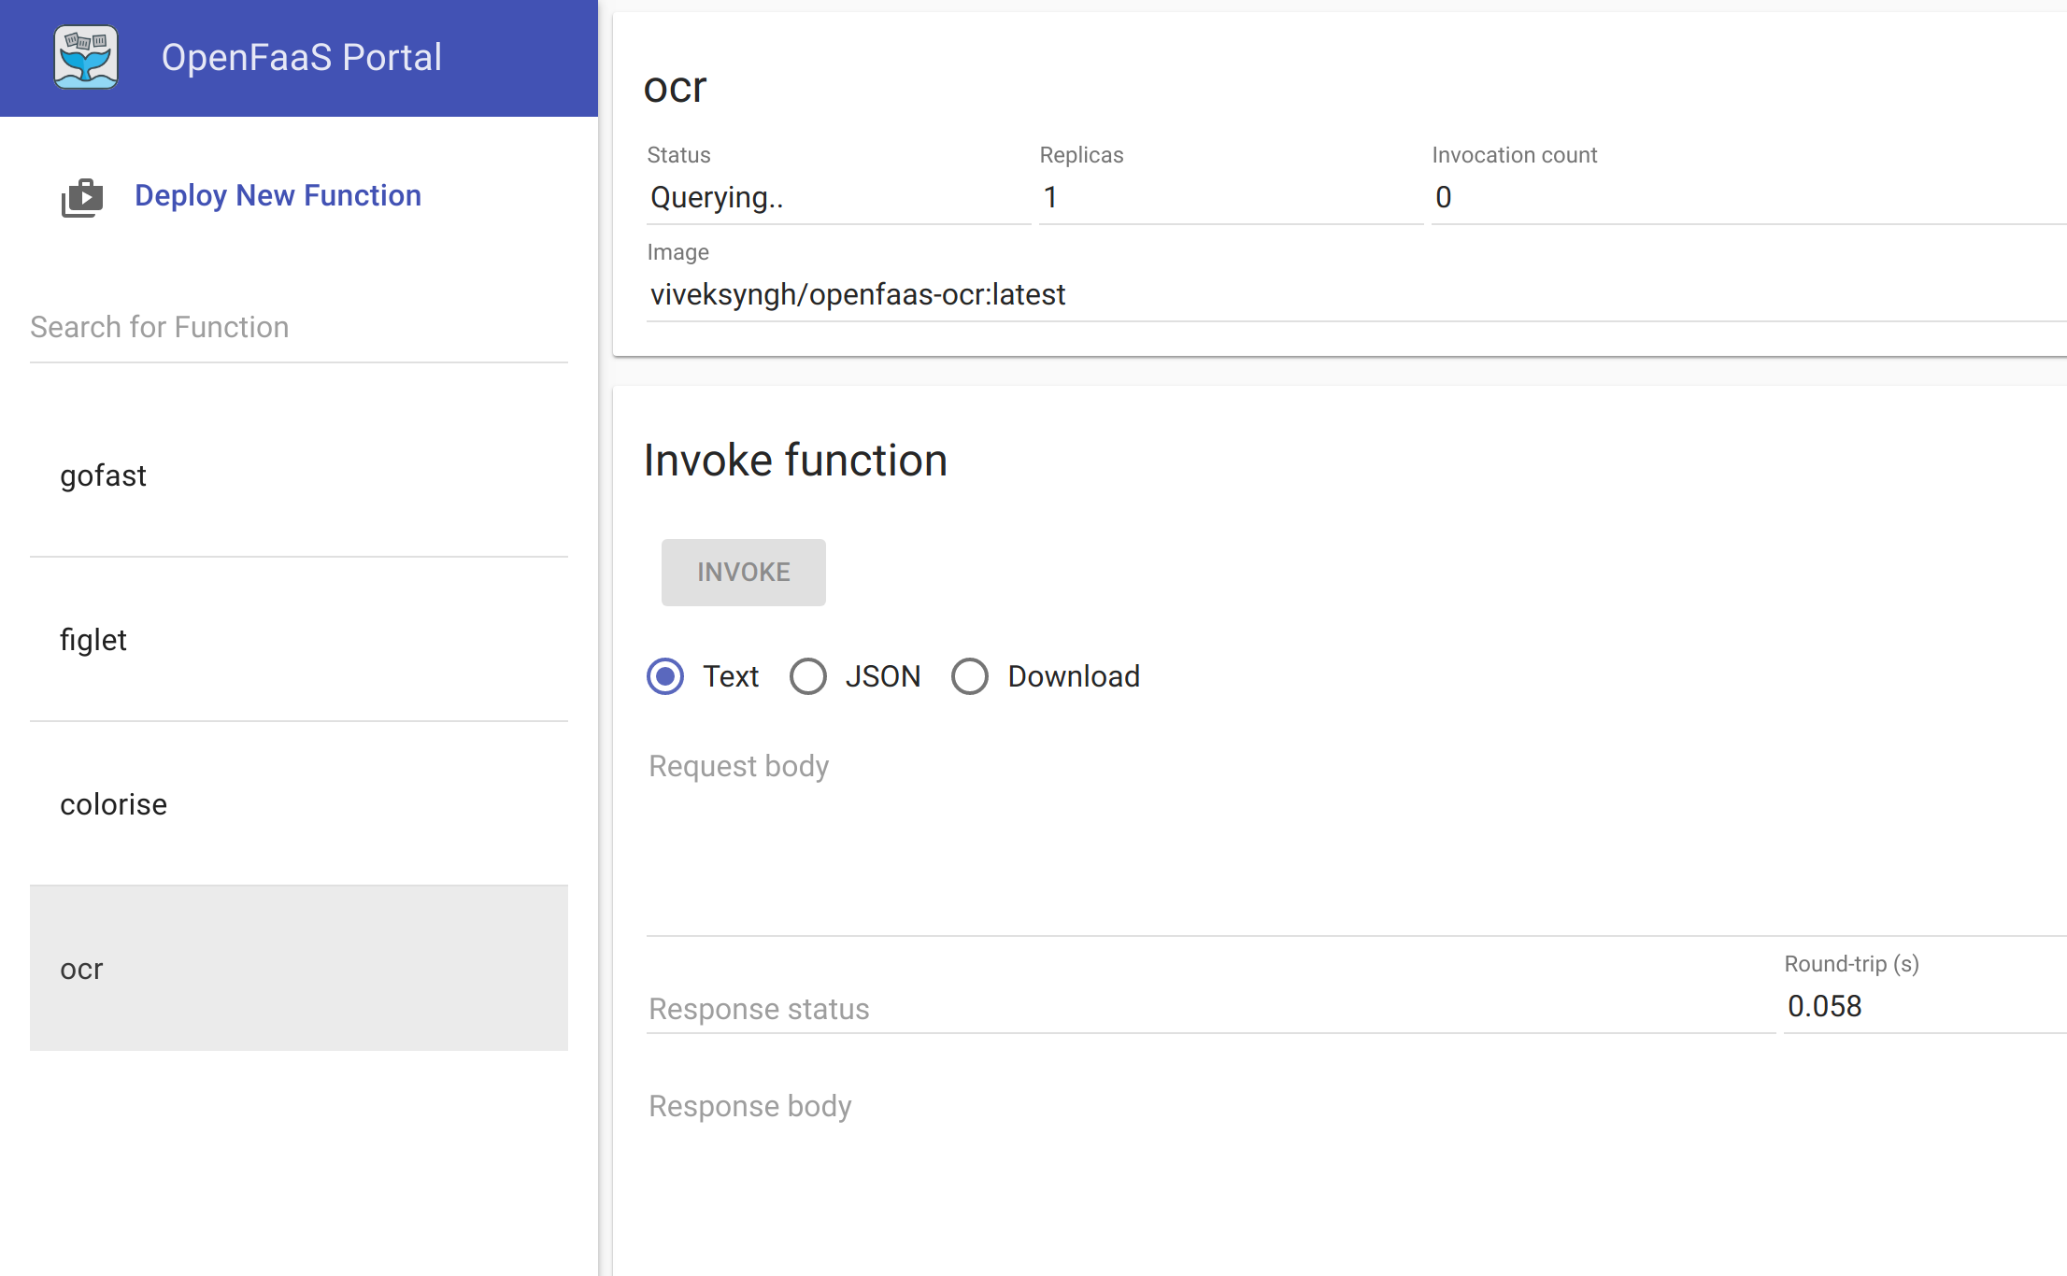This screenshot has width=2067, height=1276.
Task: Select the ocr function in sidebar
Action: click(82, 969)
